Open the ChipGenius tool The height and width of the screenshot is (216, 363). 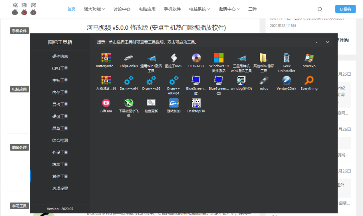[128, 58]
